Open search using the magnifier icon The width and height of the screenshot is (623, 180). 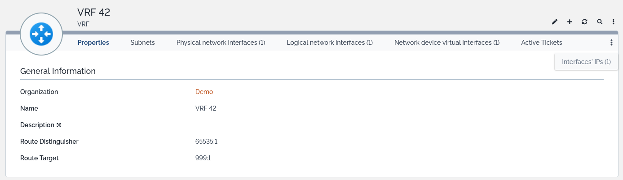pos(600,21)
